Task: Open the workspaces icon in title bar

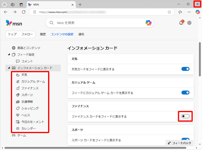Action: pos(13,5)
